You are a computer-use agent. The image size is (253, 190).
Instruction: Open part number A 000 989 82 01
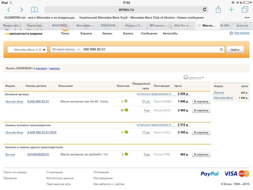pyautogui.click(x=38, y=101)
